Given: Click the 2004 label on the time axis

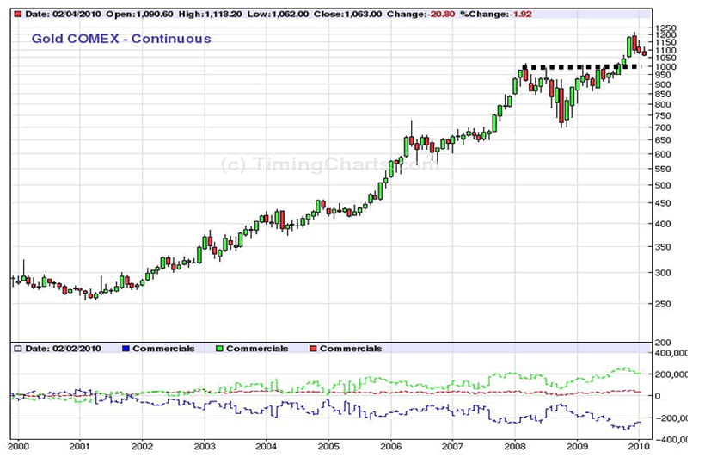Looking at the screenshot, I should pyautogui.click(x=267, y=447).
